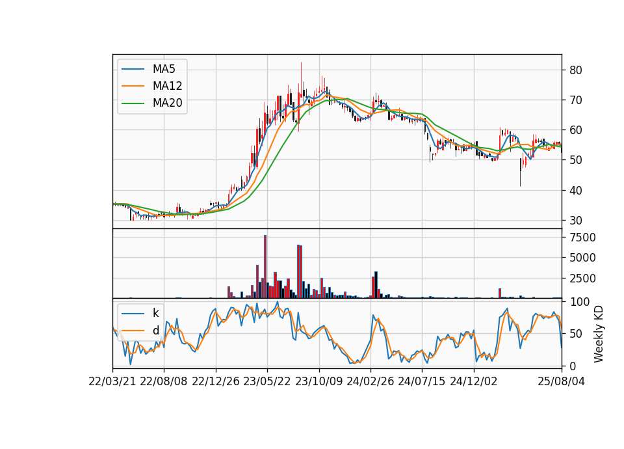Screen dimensions: 624x449
Task: Click the Weekly KD axis label
Action: click(599, 334)
